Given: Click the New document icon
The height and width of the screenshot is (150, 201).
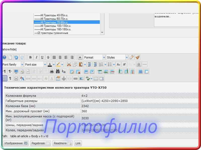Looking at the screenshot, I should click(10, 57).
